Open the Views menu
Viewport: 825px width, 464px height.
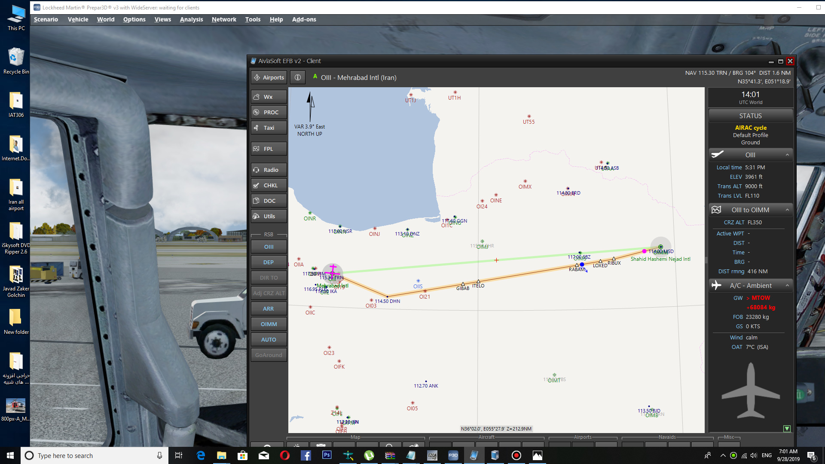(163, 19)
